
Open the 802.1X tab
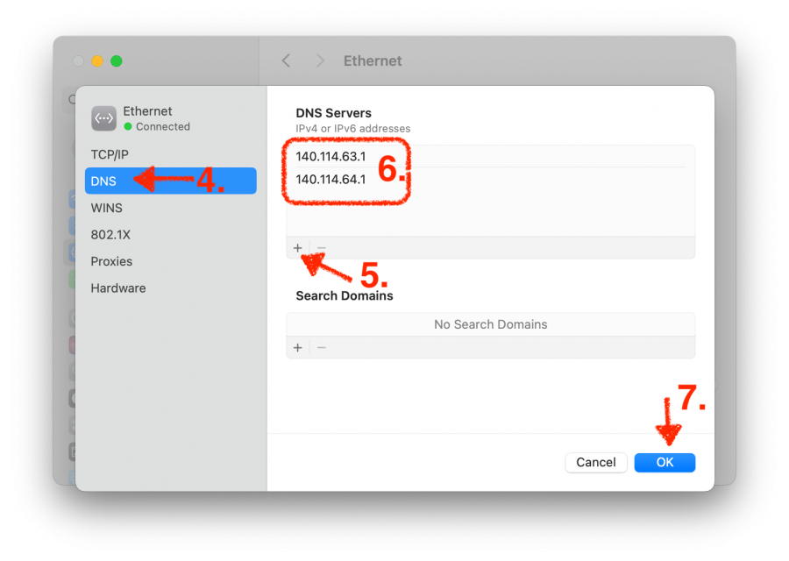point(110,235)
